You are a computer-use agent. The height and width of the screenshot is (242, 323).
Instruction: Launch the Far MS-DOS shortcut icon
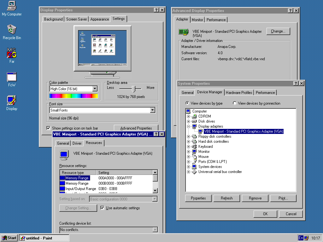tap(12, 53)
